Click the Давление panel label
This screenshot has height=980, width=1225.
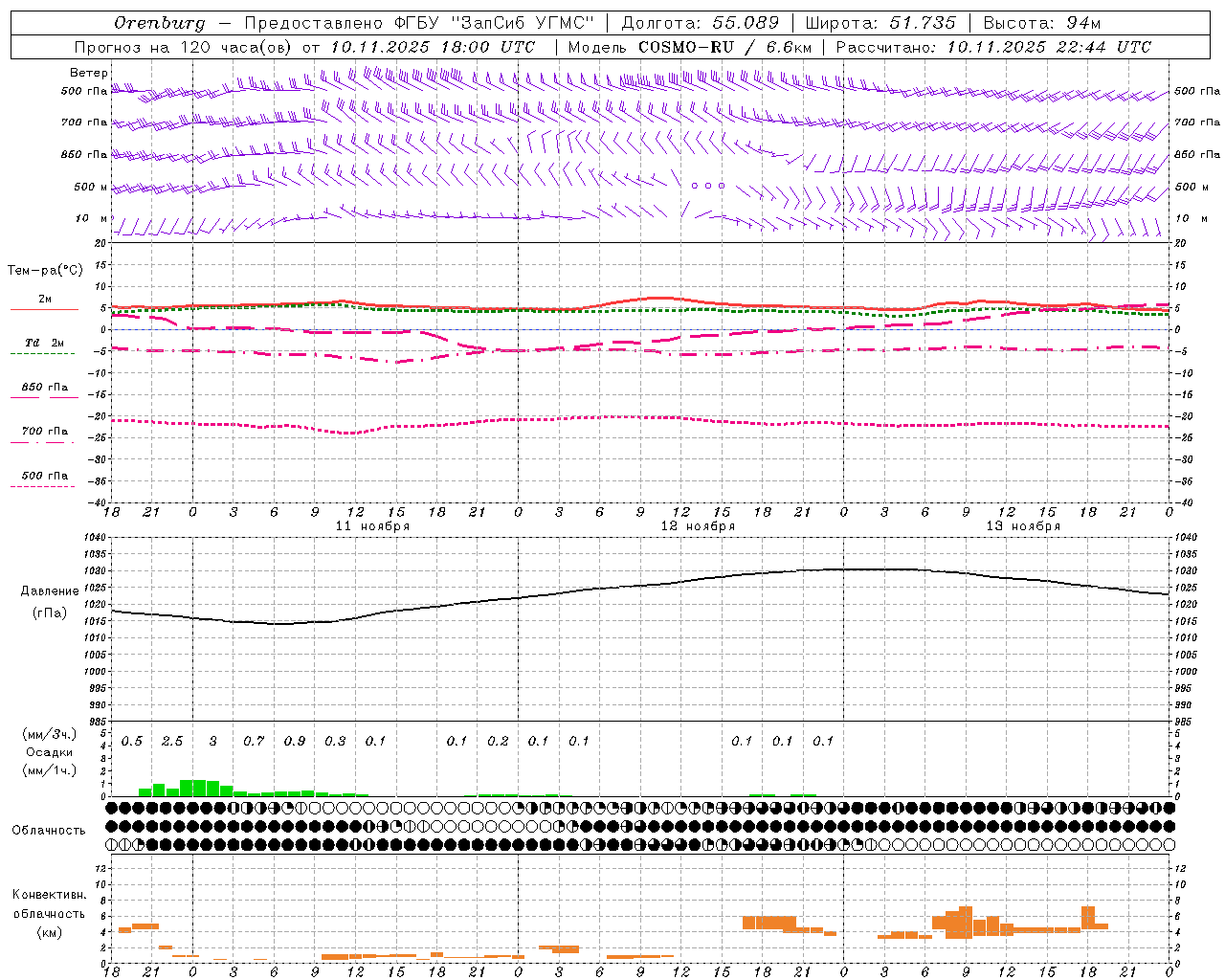click(49, 591)
